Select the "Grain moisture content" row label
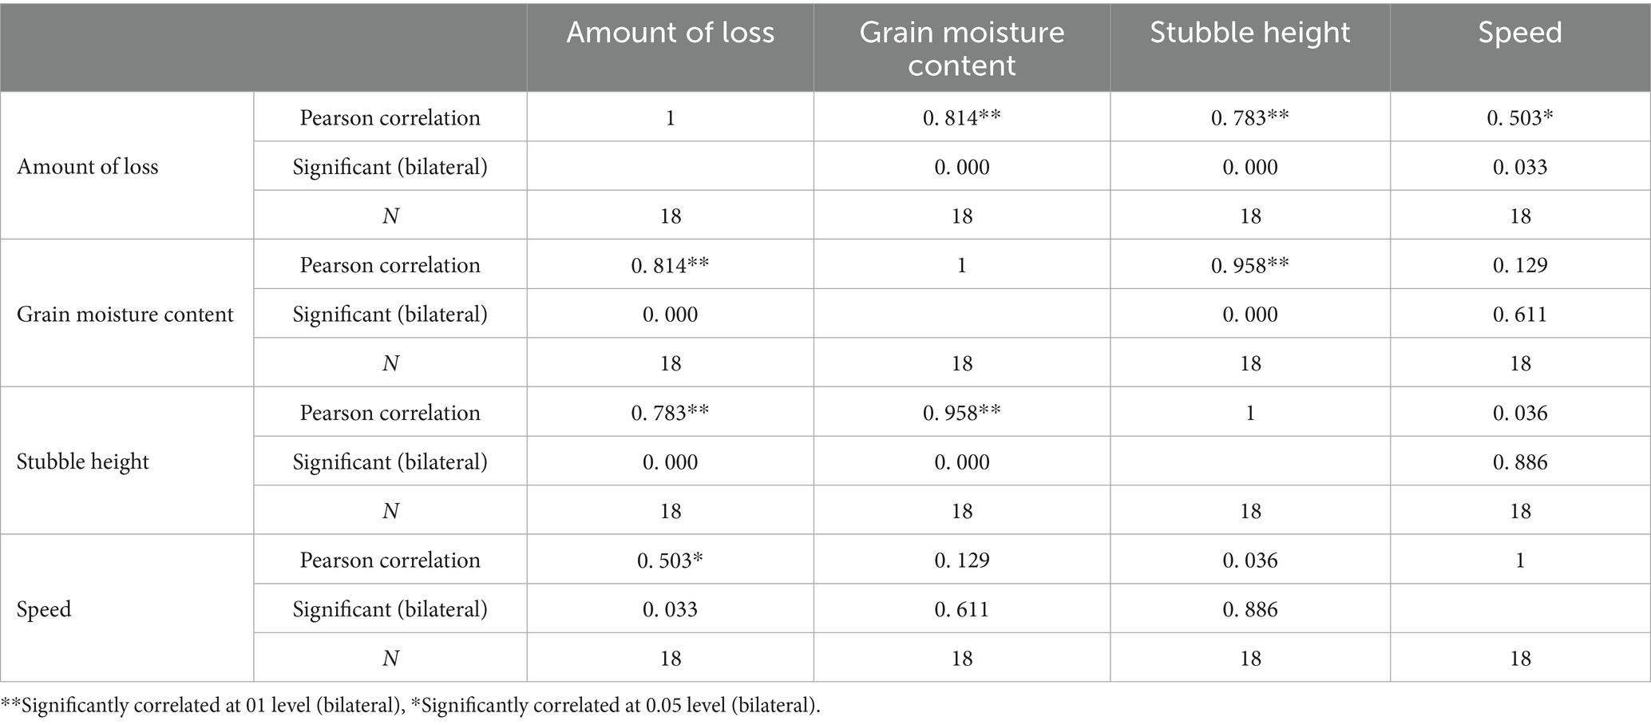1651x725 pixels. click(x=125, y=314)
